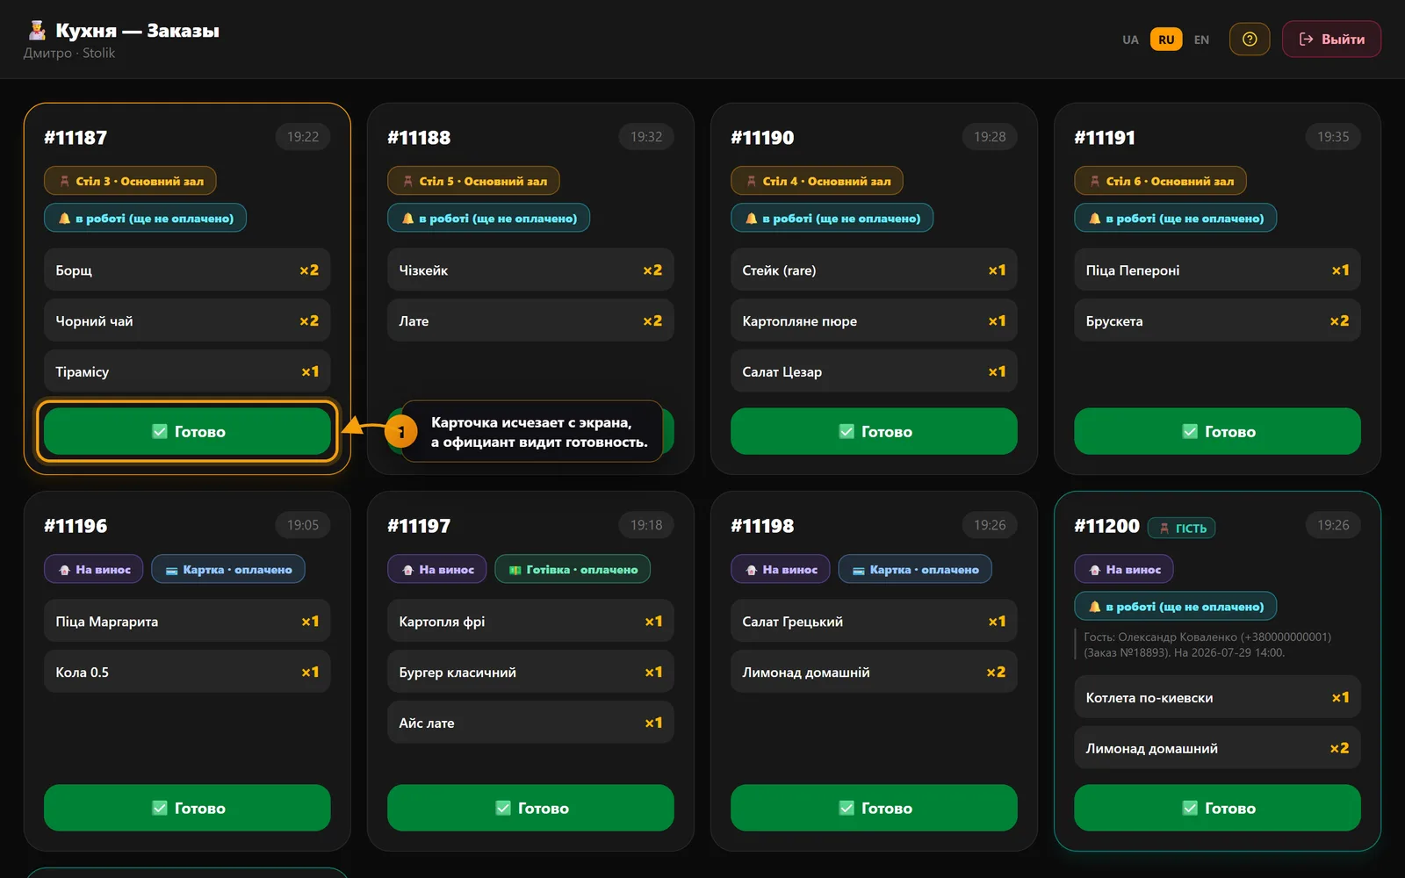Mark order #11187 as Готово
This screenshot has height=878, width=1405.
[x=187, y=431]
